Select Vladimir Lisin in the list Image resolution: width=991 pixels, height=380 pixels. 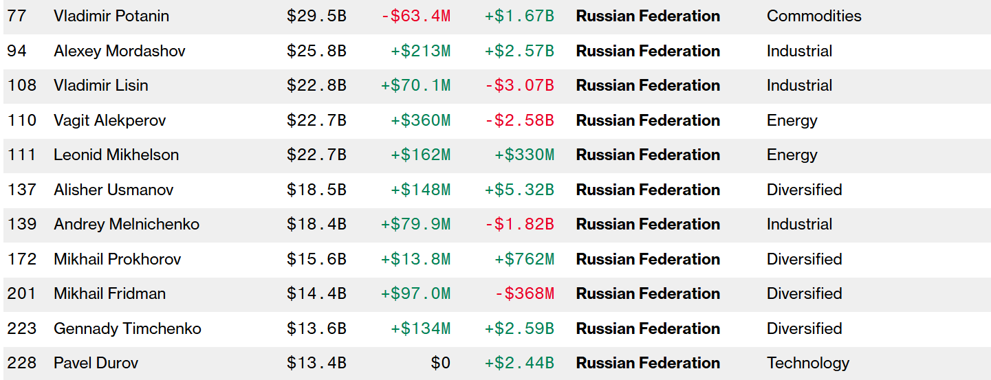pyautogui.click(x=101, y=85)
